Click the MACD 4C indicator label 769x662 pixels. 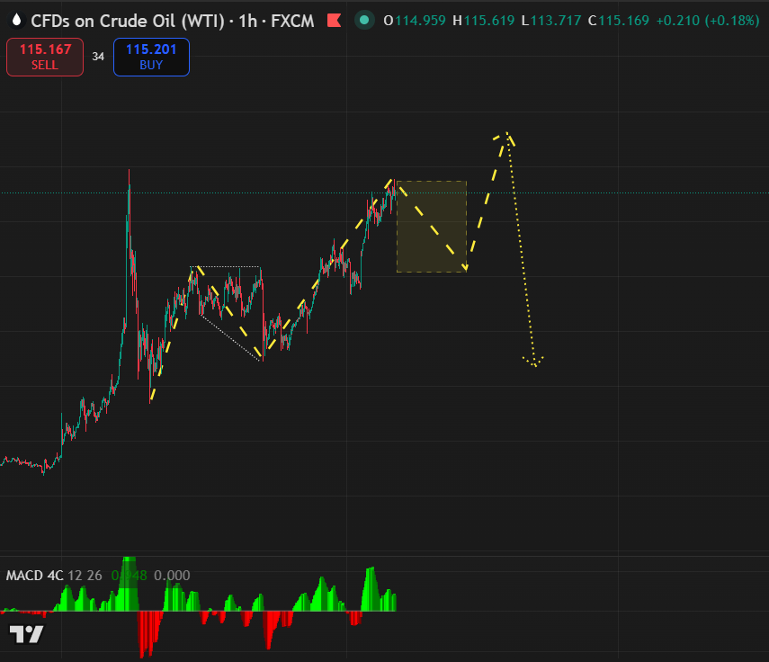[x=34, y=576]
